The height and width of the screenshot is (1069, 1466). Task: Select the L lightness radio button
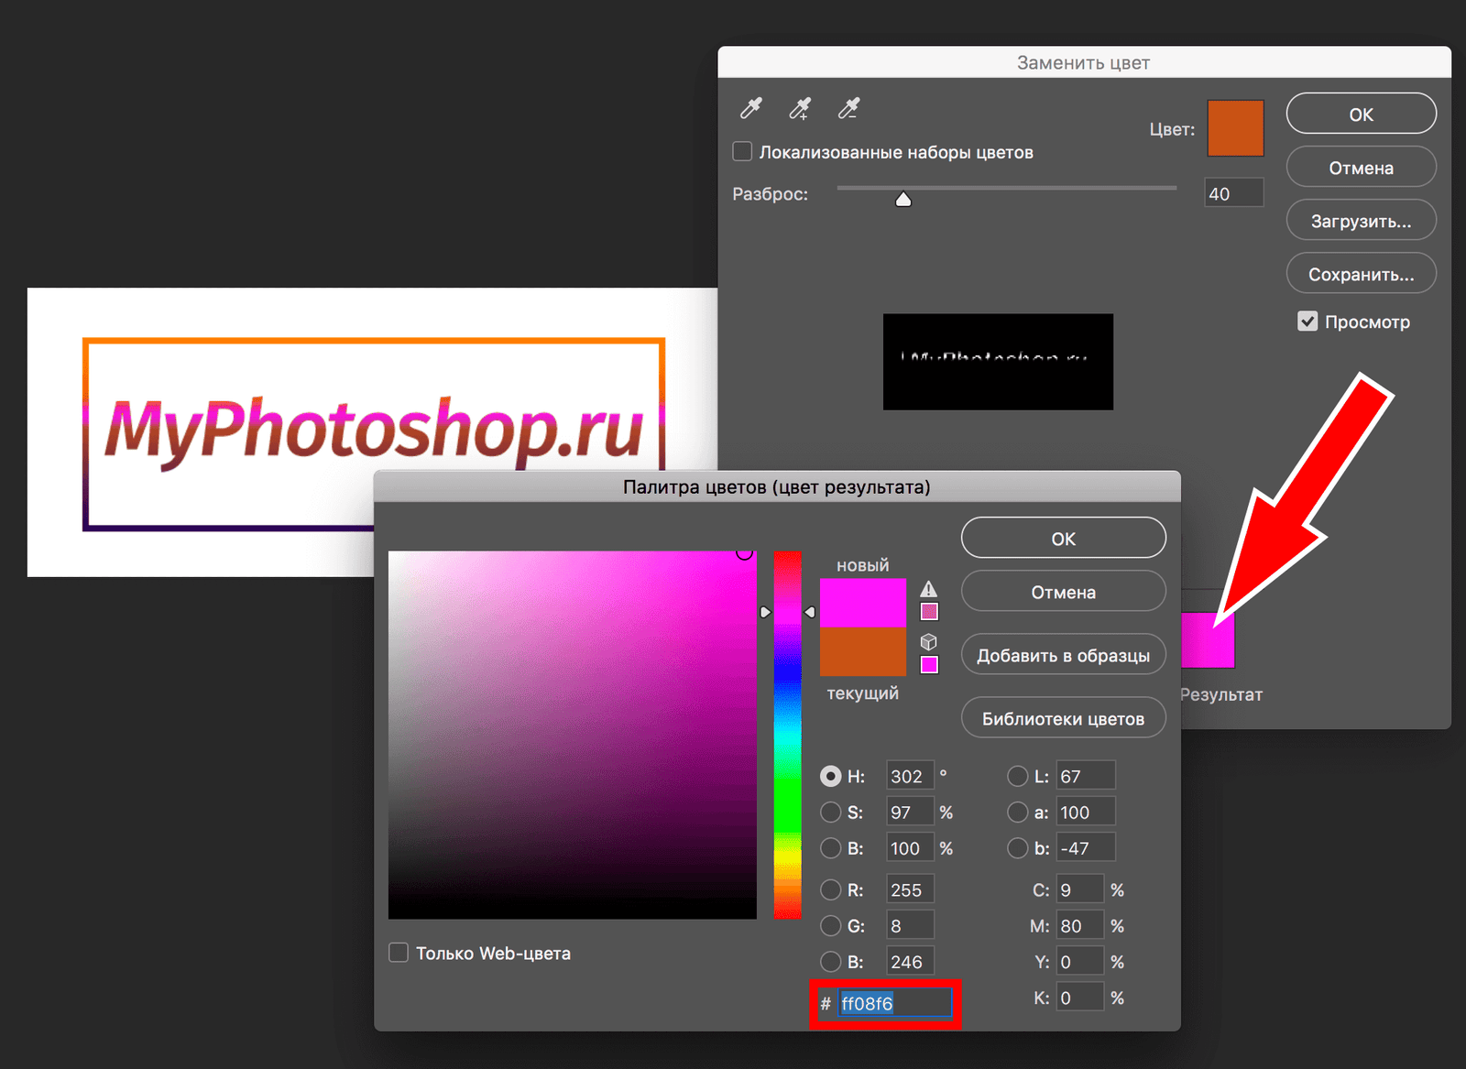[x=1017, y=777]
